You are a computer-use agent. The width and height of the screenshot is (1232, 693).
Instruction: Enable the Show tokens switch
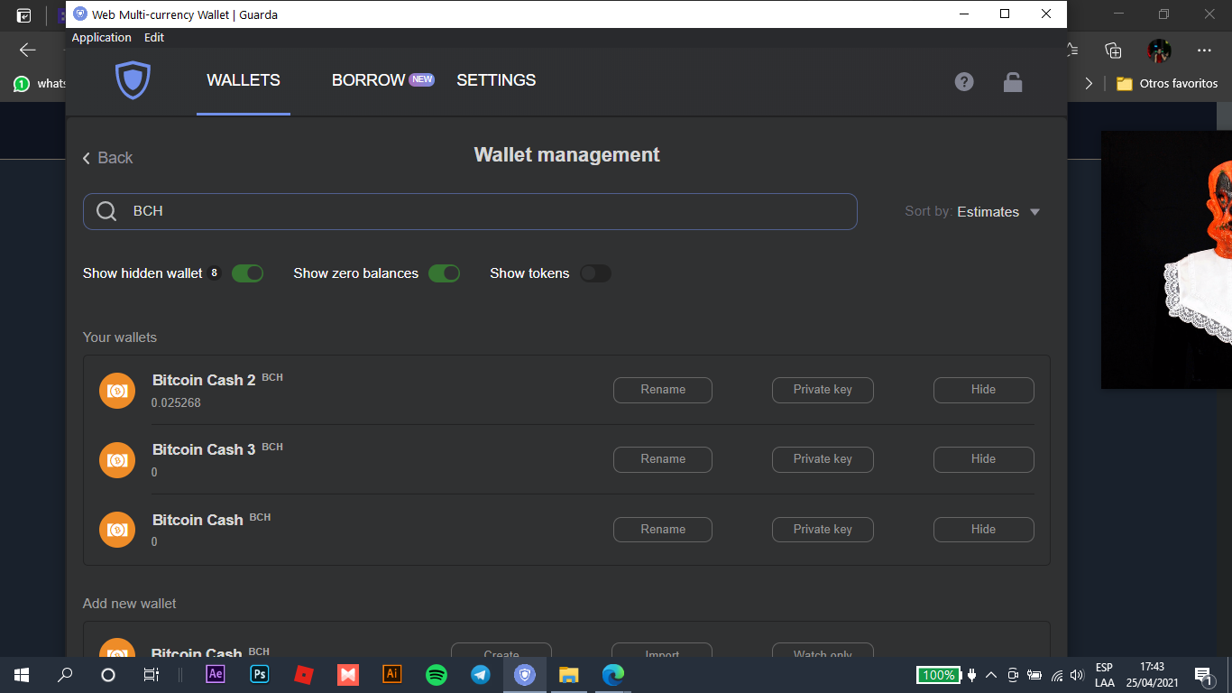coord(595,273)
